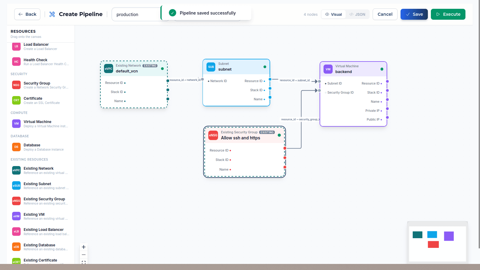Screen dimensions: 480x270
Task: Click the EXISTING badge on default_vcn node
Action: tap(150, 66)
